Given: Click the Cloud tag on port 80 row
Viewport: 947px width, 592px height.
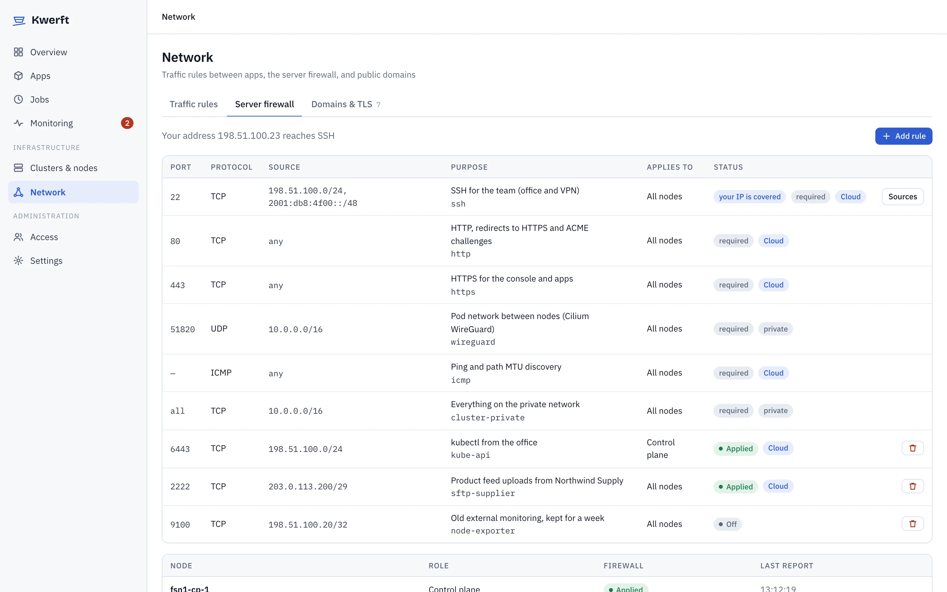Looking at the screenshot, I should click(x=774, y=241).
